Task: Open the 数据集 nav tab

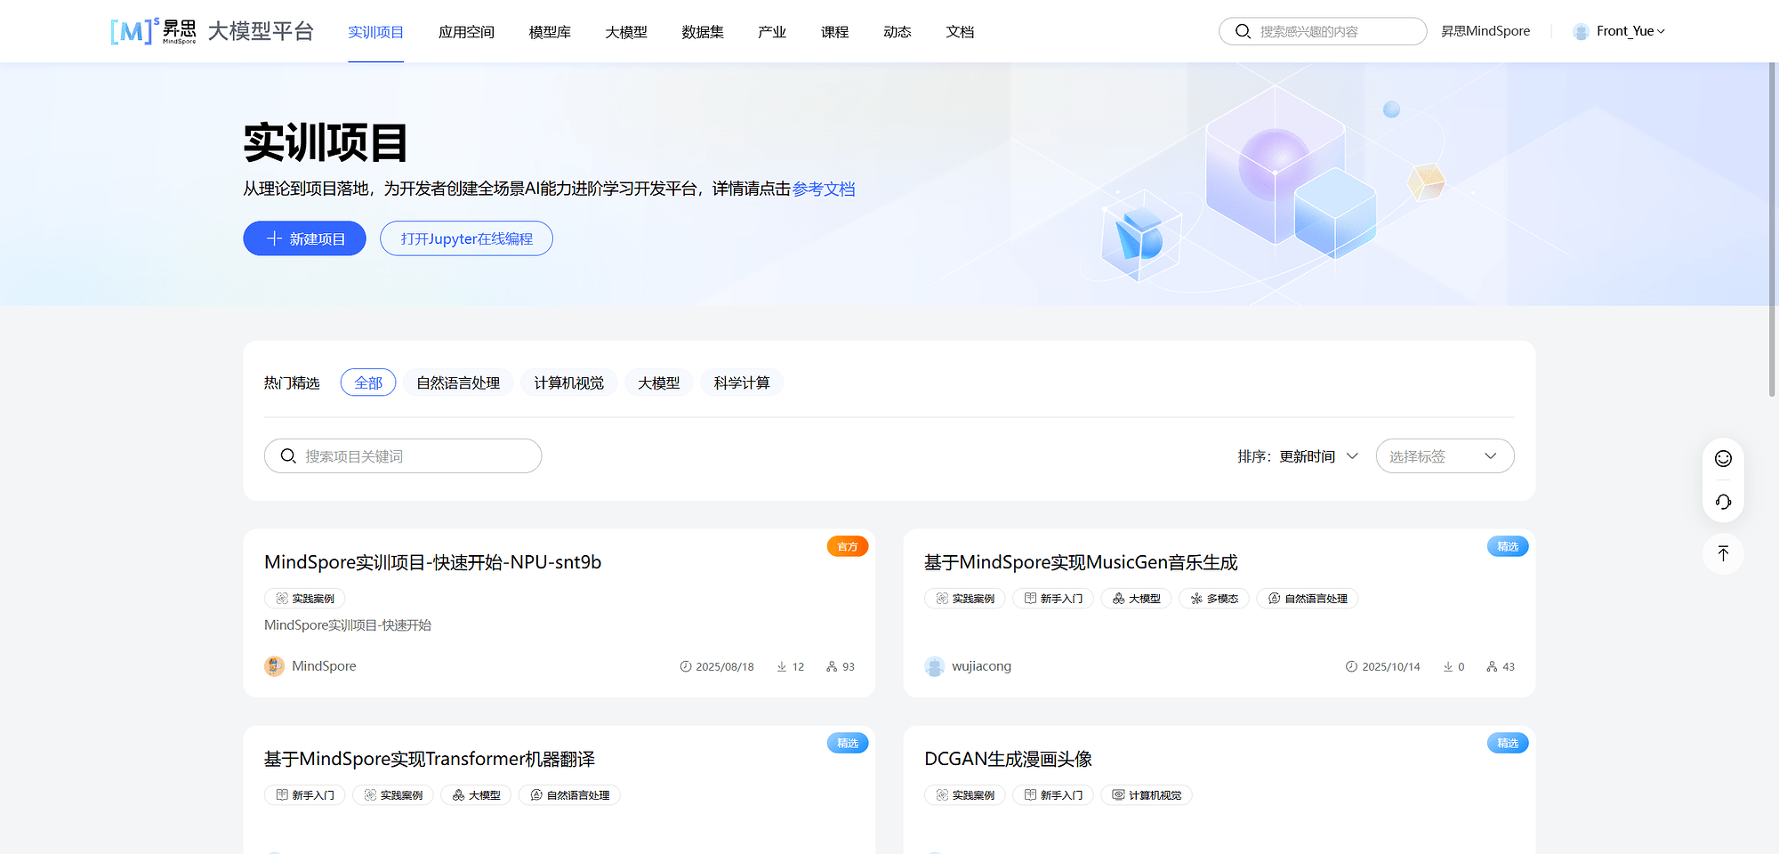Action: [702, 32]
